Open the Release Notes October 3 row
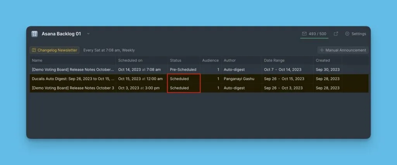The image size is (397, 165). 73,88
